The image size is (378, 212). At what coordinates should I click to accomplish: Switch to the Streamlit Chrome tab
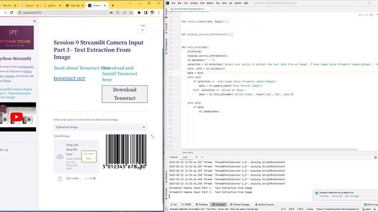click(x=97, y=5)
